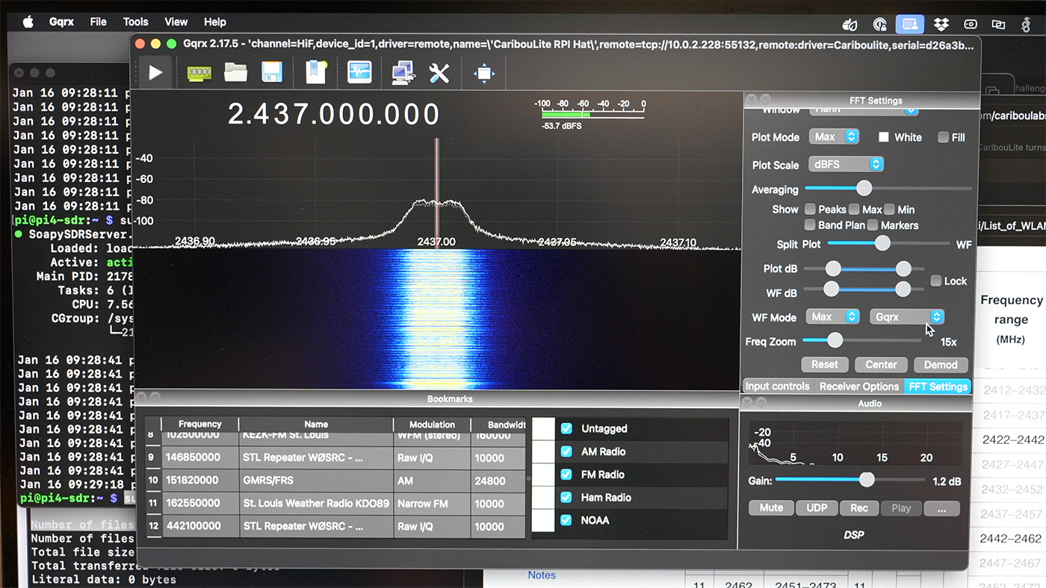Open the Plot Mode dropdown
This screenshot has height=588, width=1046.
pos(835,137)
